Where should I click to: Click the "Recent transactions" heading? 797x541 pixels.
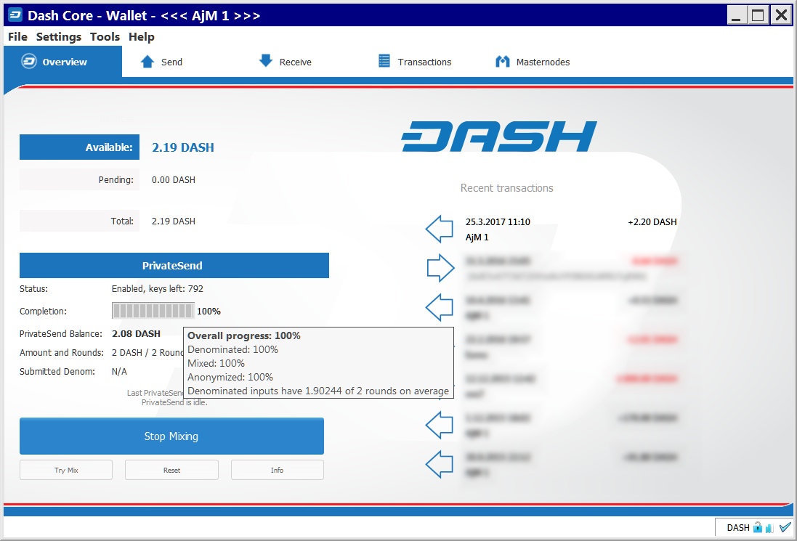[x=507, y=188]
